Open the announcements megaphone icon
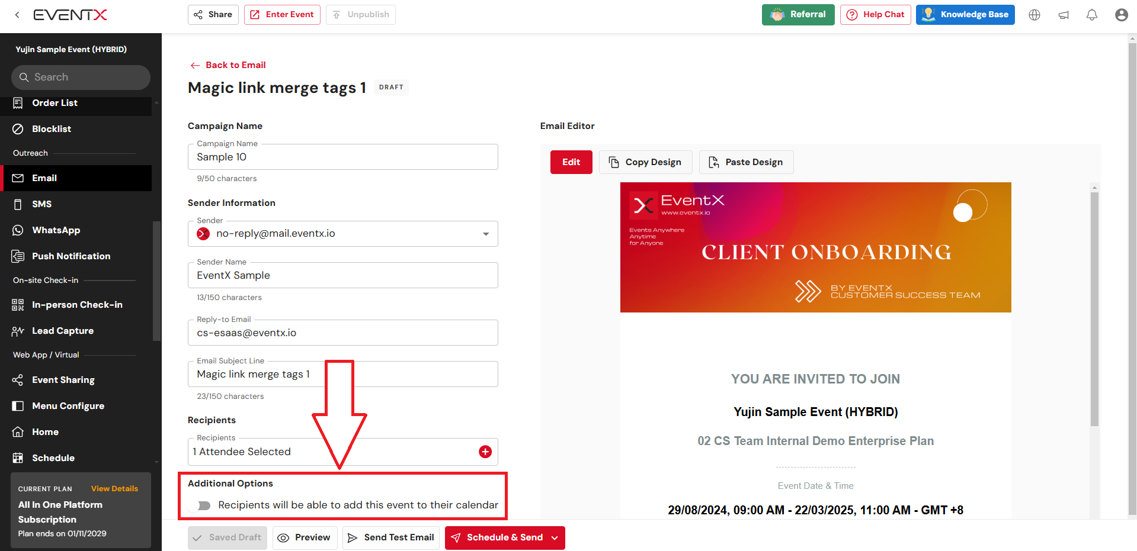 pos(1064,15)
